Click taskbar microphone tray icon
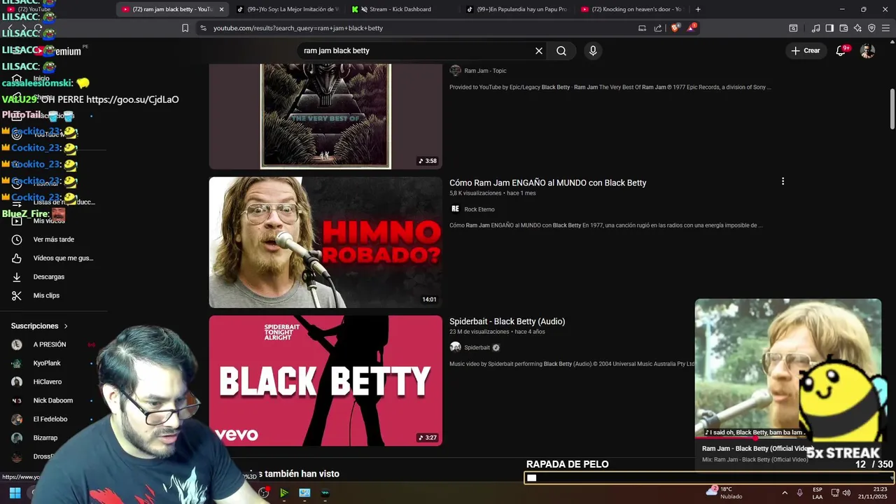The image size is (896, 504). (800, 493)
